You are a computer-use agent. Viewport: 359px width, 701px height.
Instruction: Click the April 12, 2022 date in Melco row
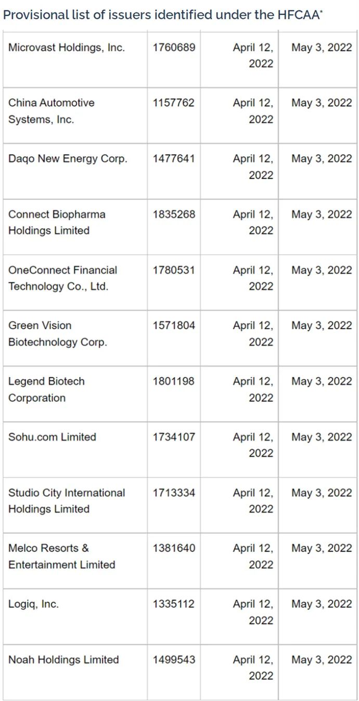[x=253, y=556]
